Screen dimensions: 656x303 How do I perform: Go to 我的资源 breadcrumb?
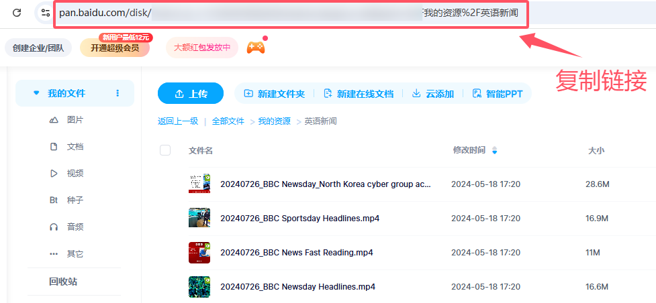(274, 121)
